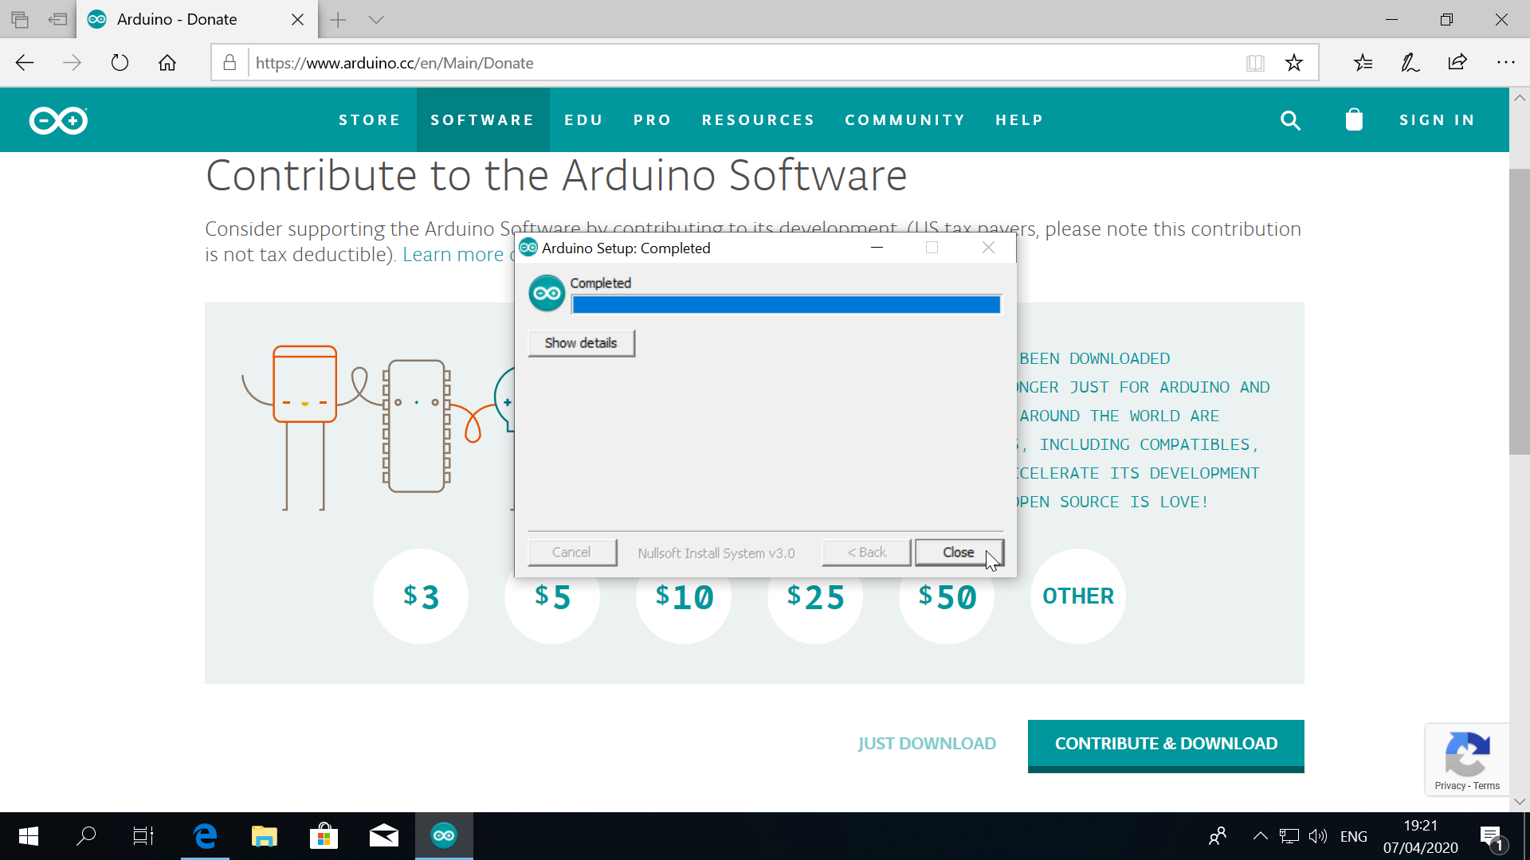Click Show details in the setup dialog
Screen dimensions: 1530x860
click(581, 343)
